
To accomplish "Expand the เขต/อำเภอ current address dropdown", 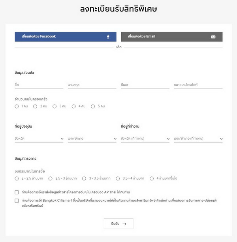I will 92,139.
